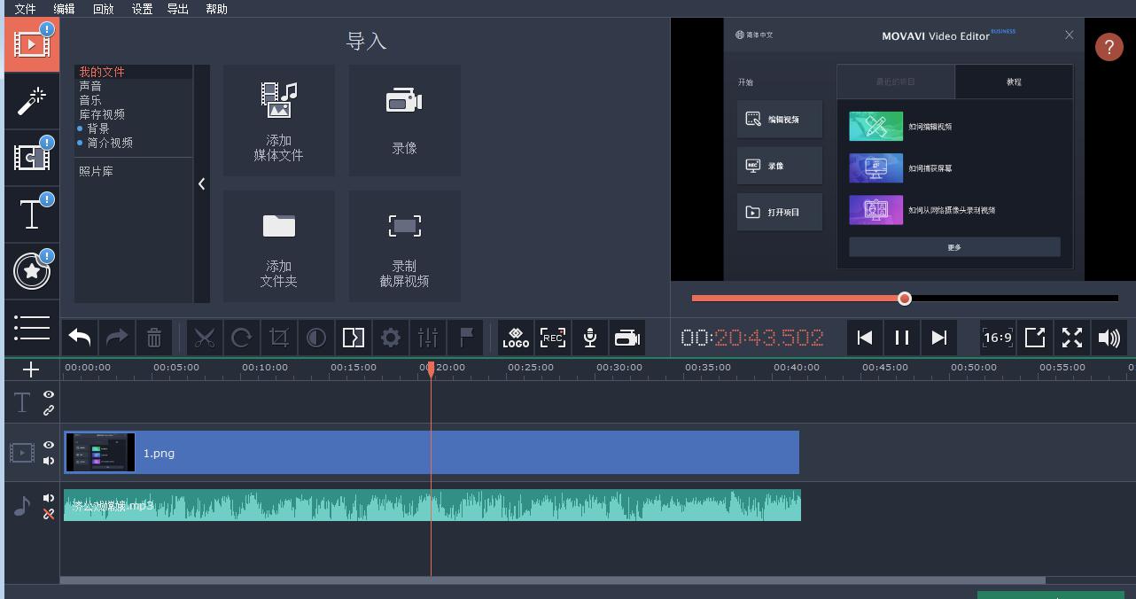Image resolution: width=1136 pixels, height=599 pixels.
Task: Open the More tools list in sidebar
Action: pyautogui.click(x=32, y=327)
